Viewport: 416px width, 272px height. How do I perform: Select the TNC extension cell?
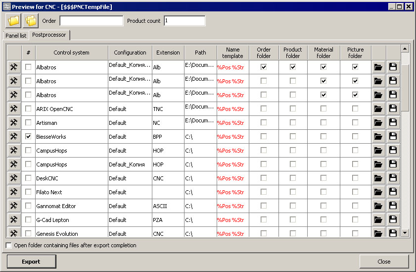click(x=168, y=109)
